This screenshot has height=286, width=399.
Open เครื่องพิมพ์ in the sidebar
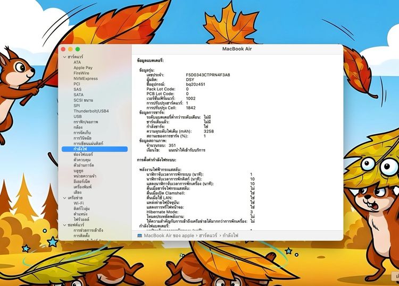coord(82,187)
